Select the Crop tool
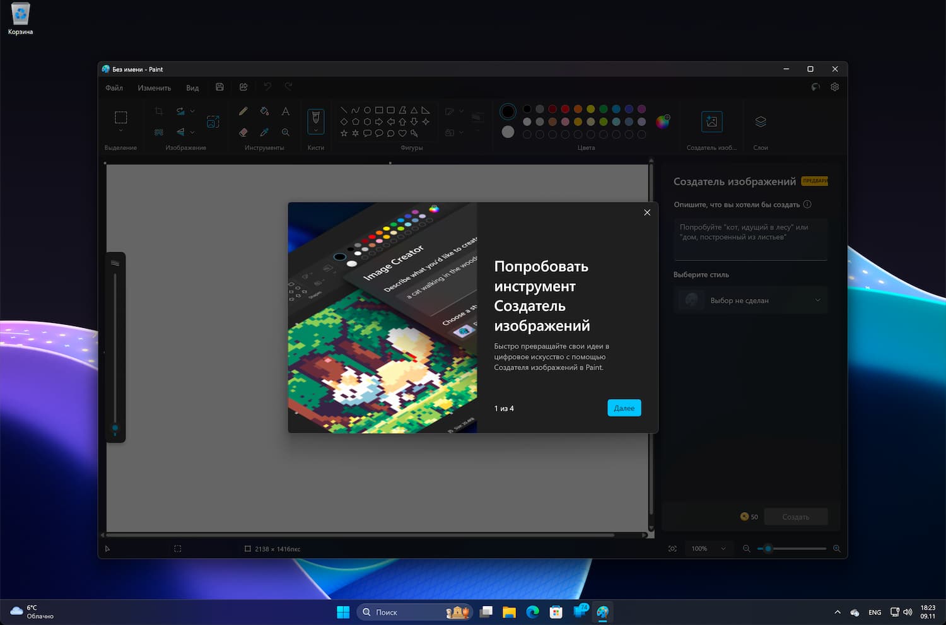 pyautogui.click(x=159, y=111)
